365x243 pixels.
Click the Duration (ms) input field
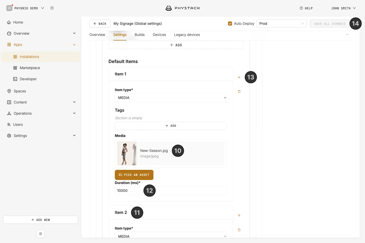[171, 191]
